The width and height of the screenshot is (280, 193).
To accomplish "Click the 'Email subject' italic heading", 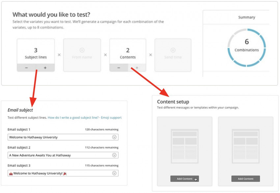I will (x=20, y=110).
